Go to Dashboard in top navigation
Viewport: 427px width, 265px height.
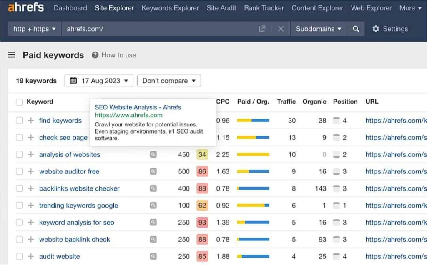click(x=70, y=8)
